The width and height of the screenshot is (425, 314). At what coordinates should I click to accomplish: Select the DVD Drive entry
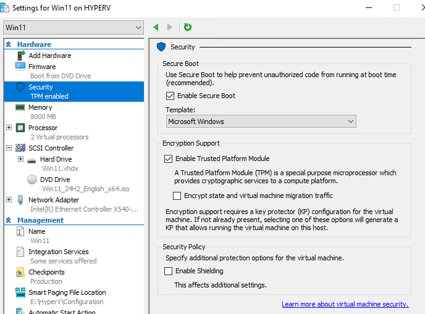pyautogui.click(x=55, y=180)
